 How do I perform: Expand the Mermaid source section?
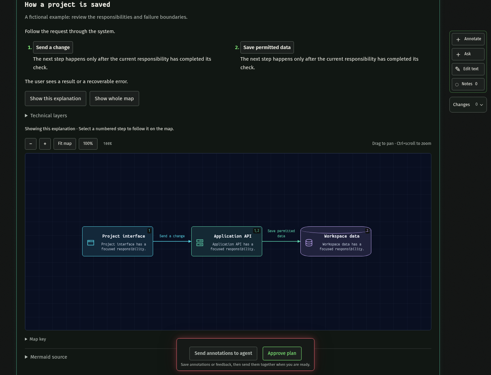(46, 357)
